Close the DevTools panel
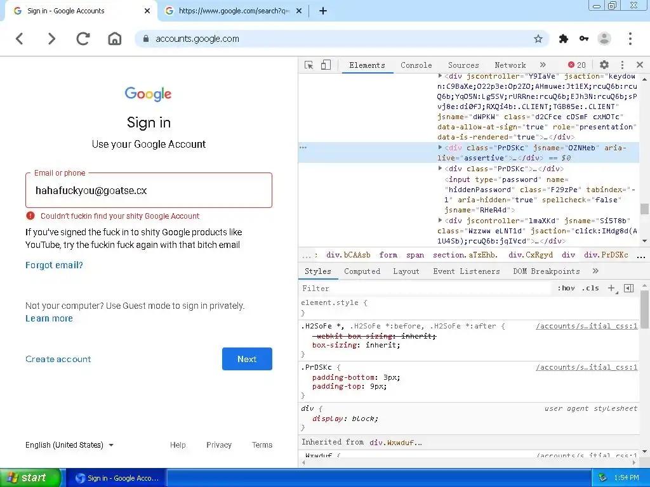The image size is (650, 487). tap(640, 65)
